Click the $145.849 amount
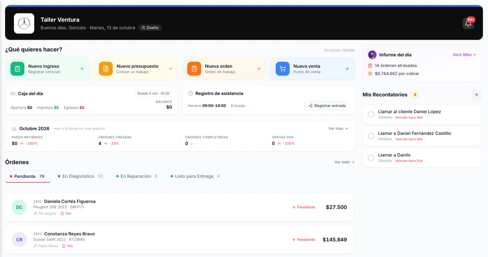 coord(335,240)
